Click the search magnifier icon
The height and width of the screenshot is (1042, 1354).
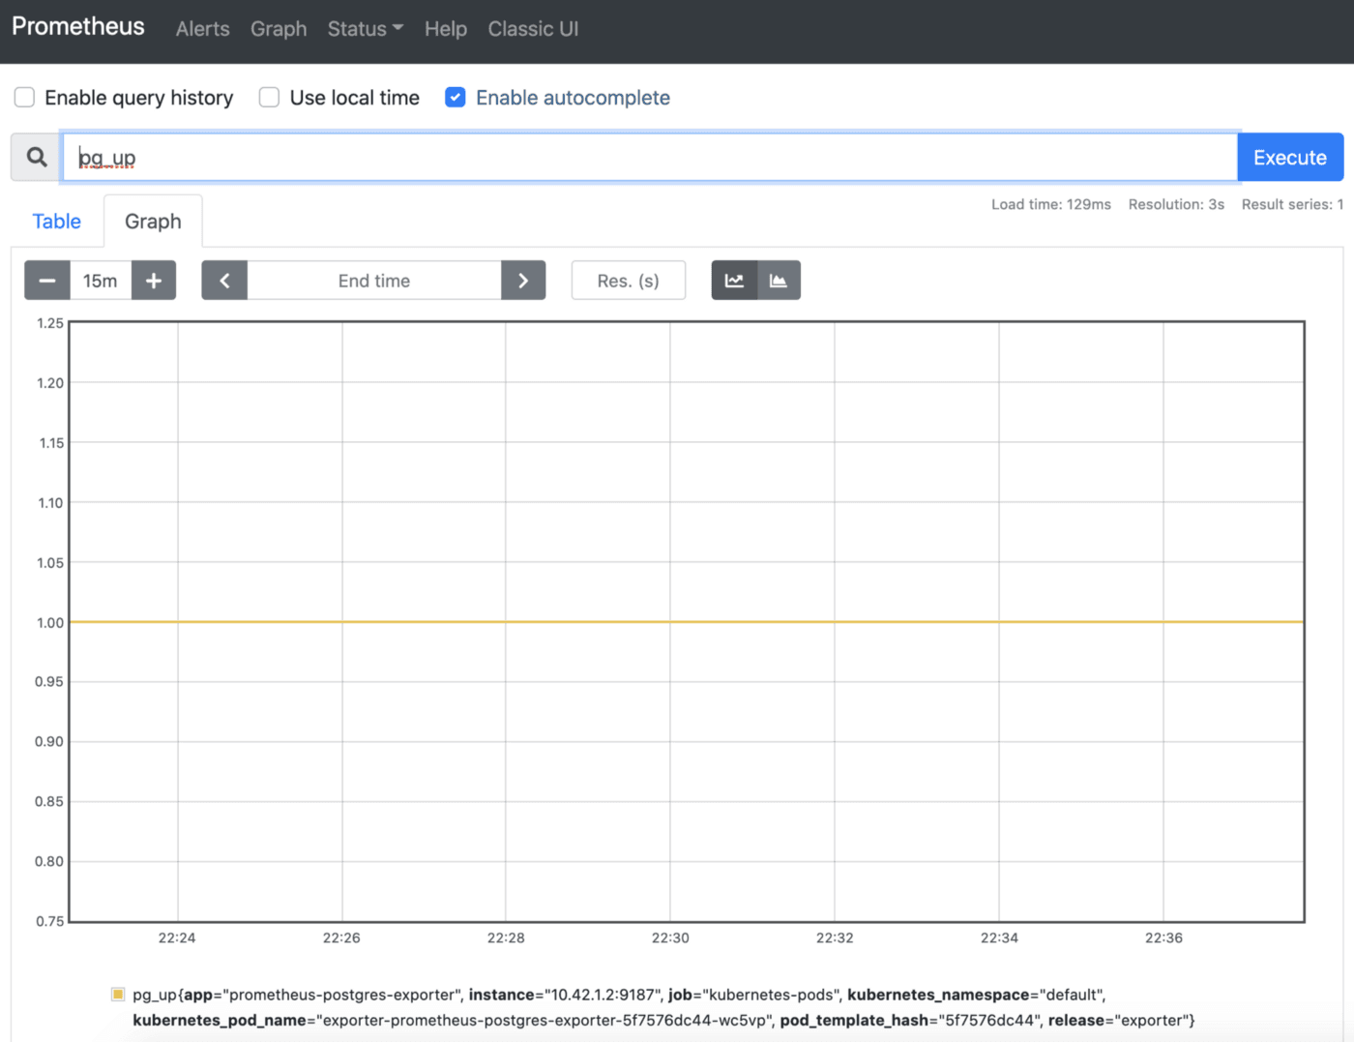(37, 157)
